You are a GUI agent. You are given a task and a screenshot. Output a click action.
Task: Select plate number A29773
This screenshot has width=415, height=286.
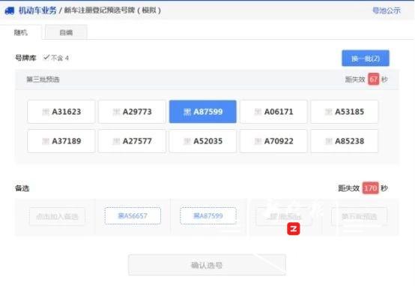(x=132, y=112)
